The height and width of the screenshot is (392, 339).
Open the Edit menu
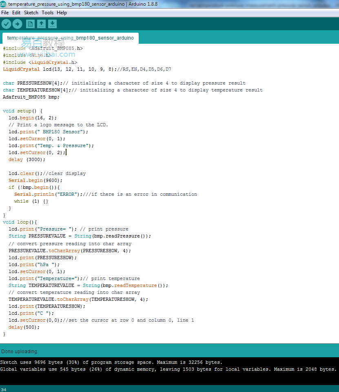tap(16, 13)
